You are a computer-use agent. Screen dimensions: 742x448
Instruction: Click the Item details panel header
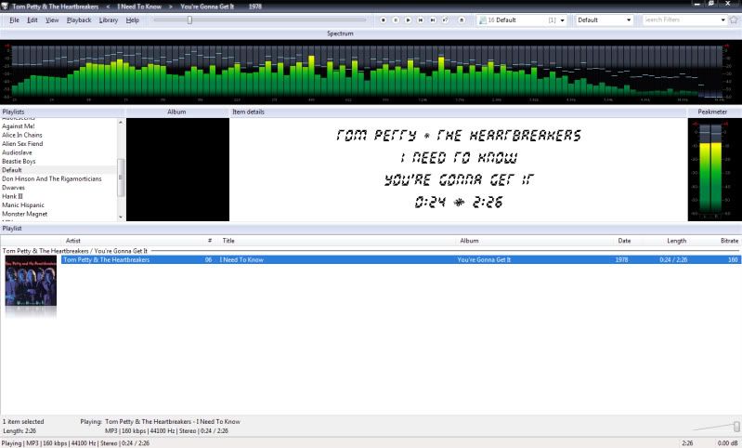[458, 112]
